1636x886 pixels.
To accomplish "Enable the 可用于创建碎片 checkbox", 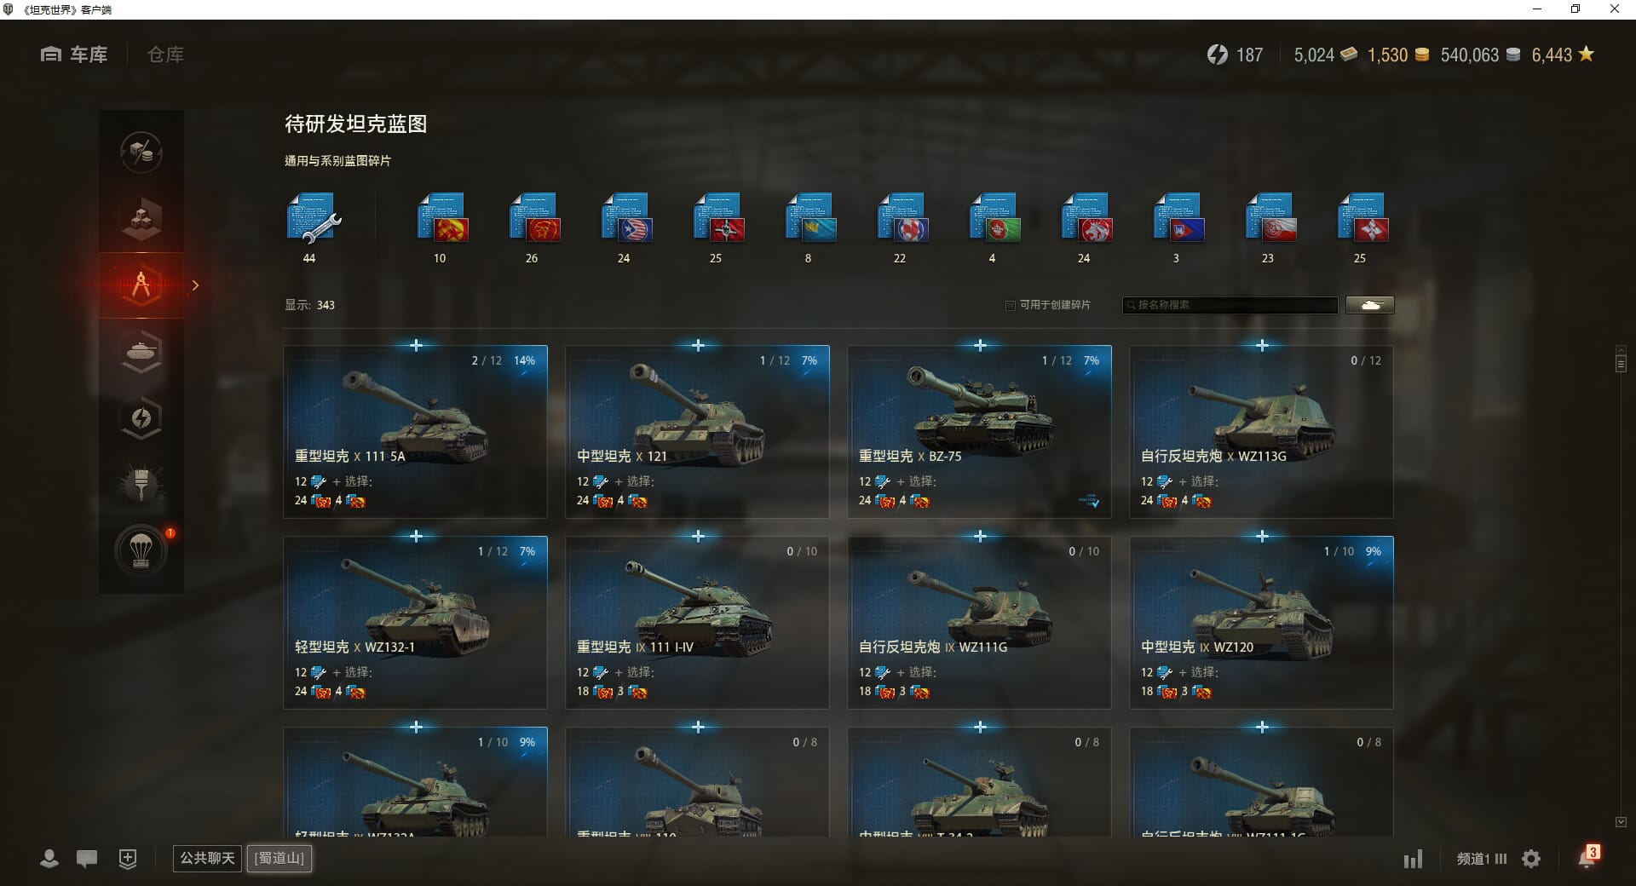I will click(x=1011, y=305).
